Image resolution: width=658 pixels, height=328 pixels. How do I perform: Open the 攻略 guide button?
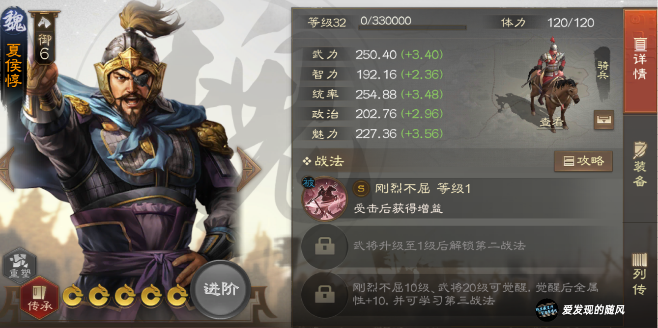click(583, 161)
